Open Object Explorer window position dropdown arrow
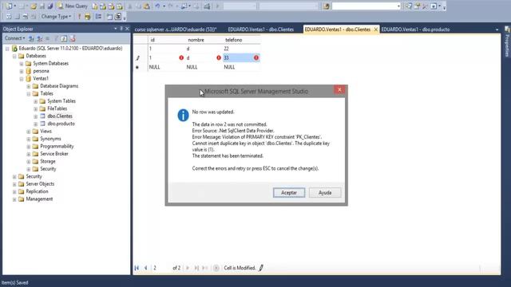Viewport: 511px width, 287px height. coord(115,29)
